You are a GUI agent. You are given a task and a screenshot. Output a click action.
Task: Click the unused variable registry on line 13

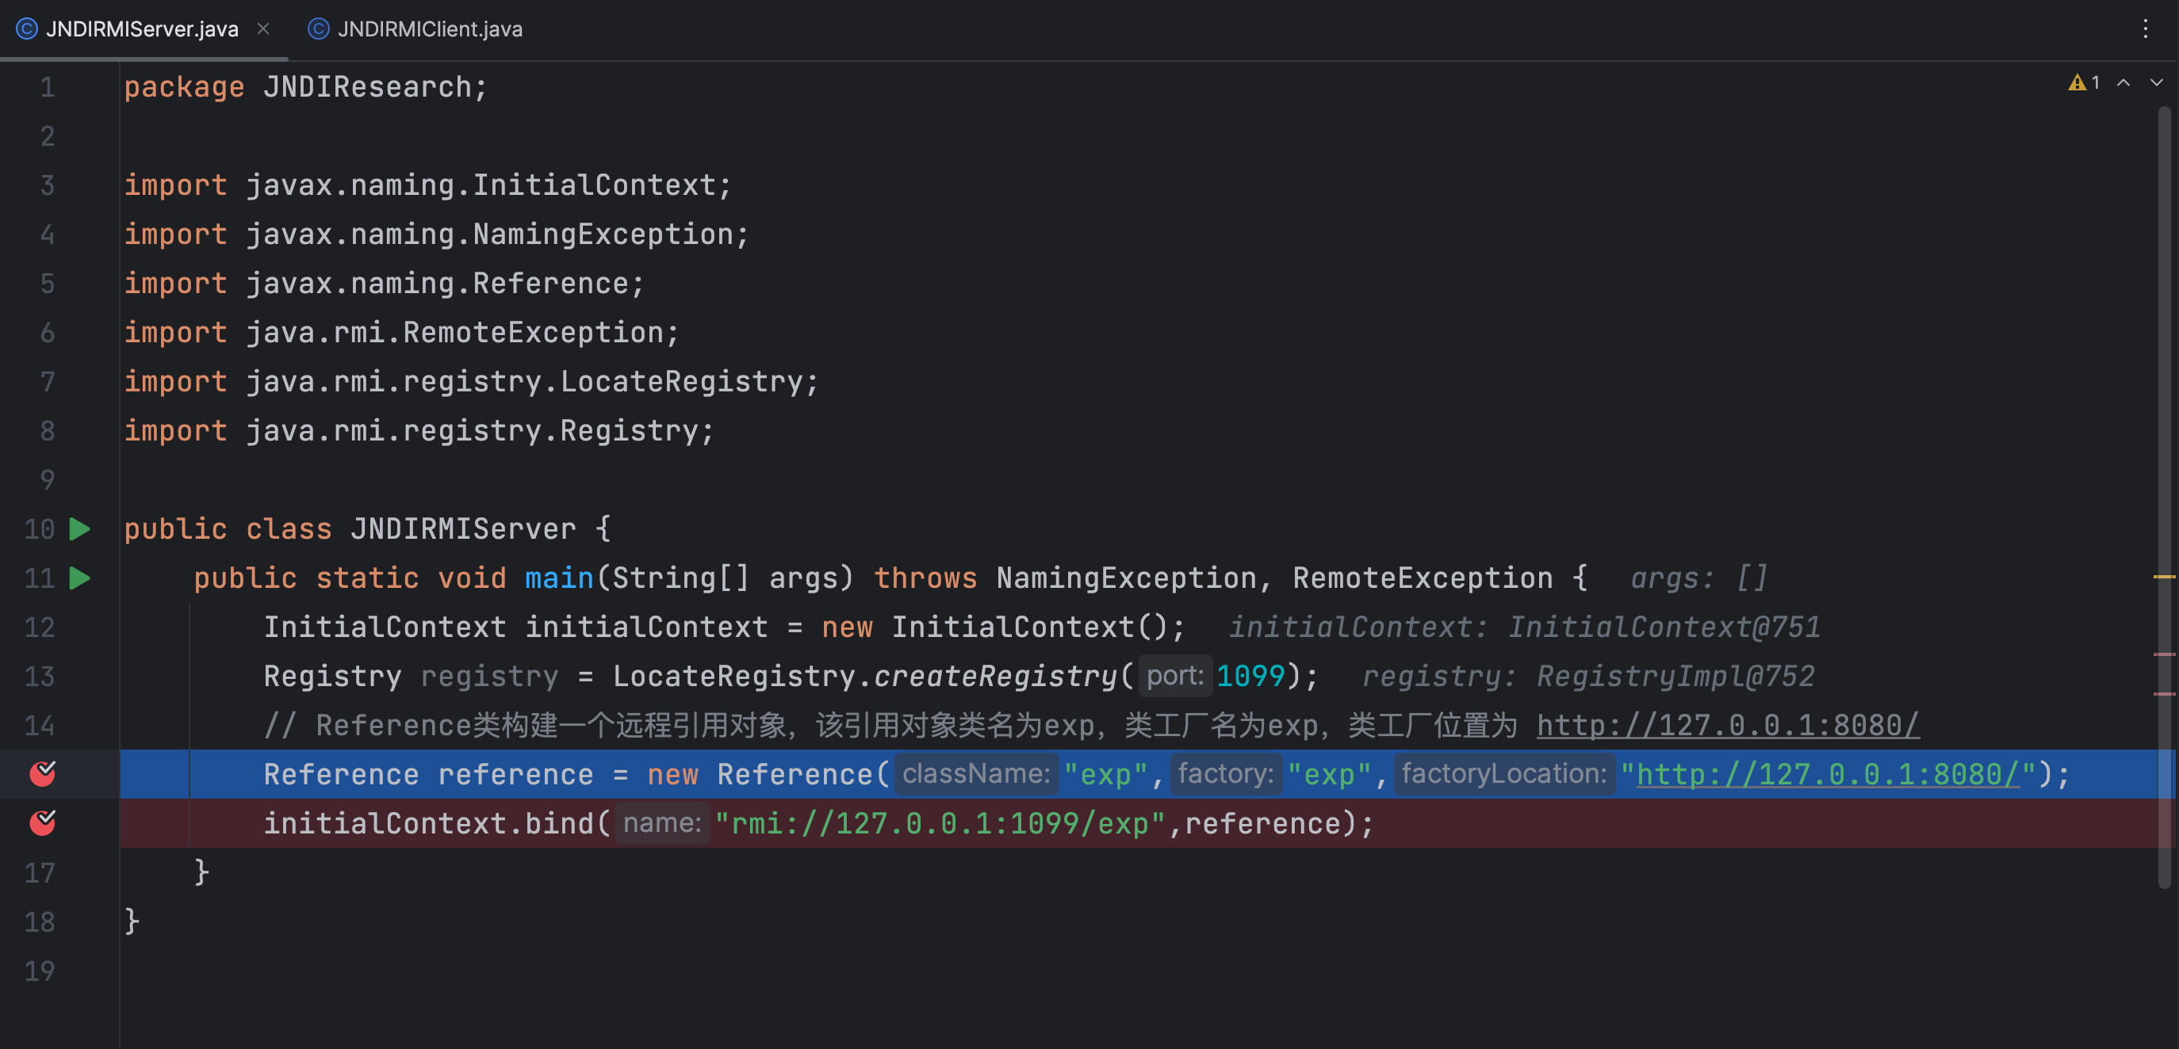[490, 677]
